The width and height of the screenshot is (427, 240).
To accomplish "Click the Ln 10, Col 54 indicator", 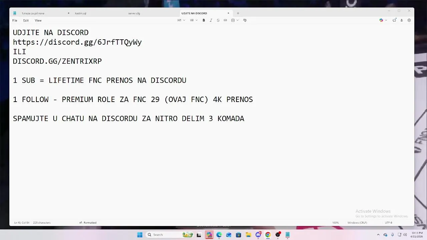I will click(22, 223).
